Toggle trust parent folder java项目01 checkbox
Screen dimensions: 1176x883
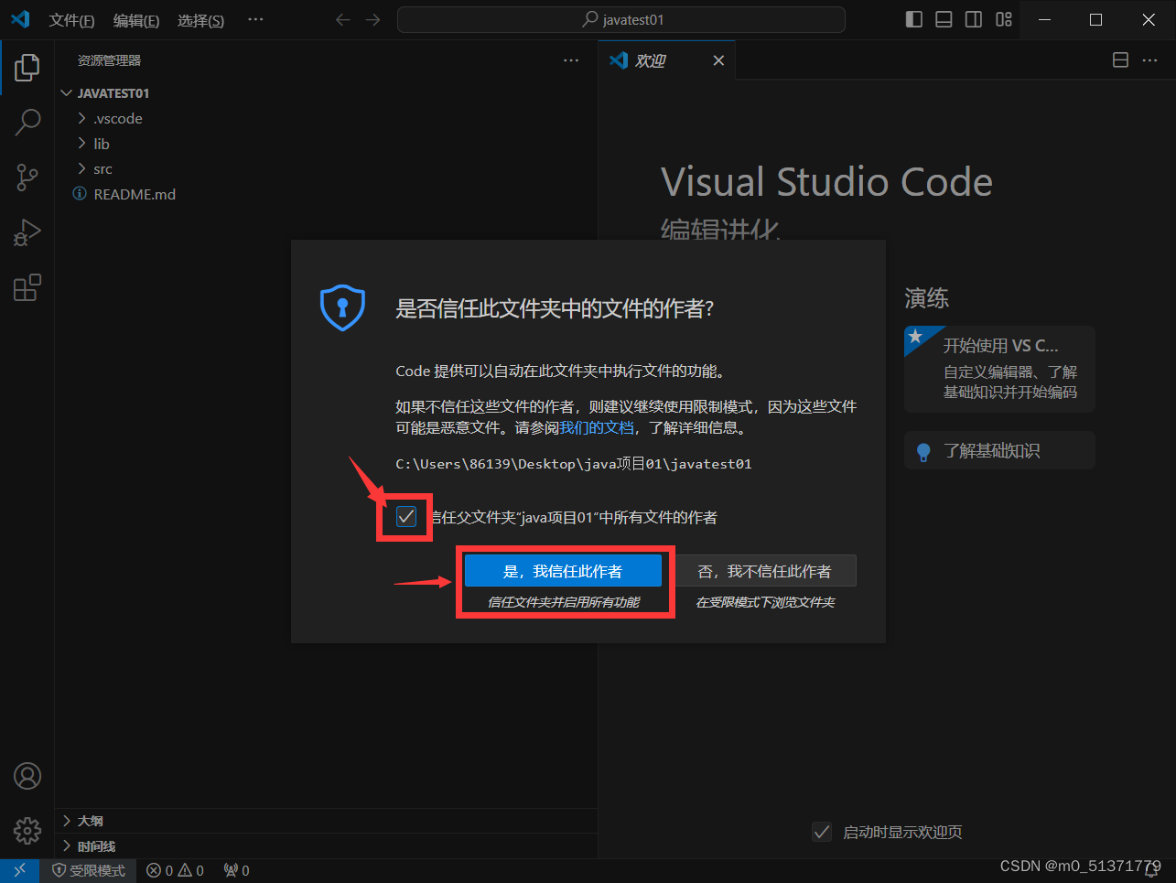click(406, 517)
